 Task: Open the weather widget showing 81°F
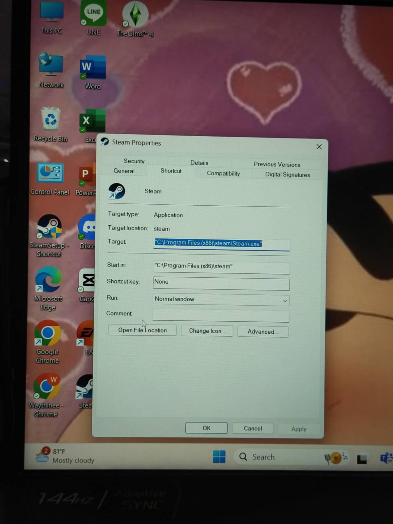[65, 456]
